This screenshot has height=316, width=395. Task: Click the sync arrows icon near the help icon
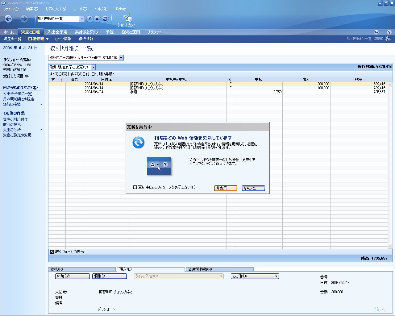coord(376,32)
